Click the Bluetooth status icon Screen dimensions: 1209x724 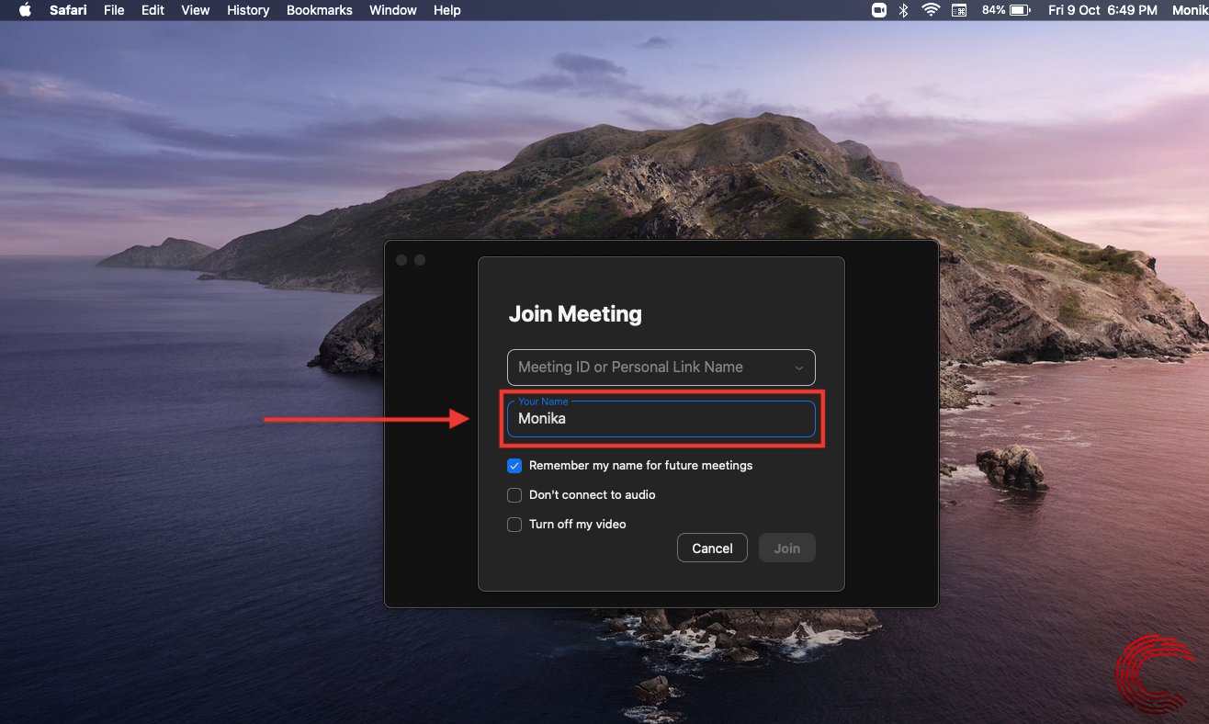[x=904, y=10]
